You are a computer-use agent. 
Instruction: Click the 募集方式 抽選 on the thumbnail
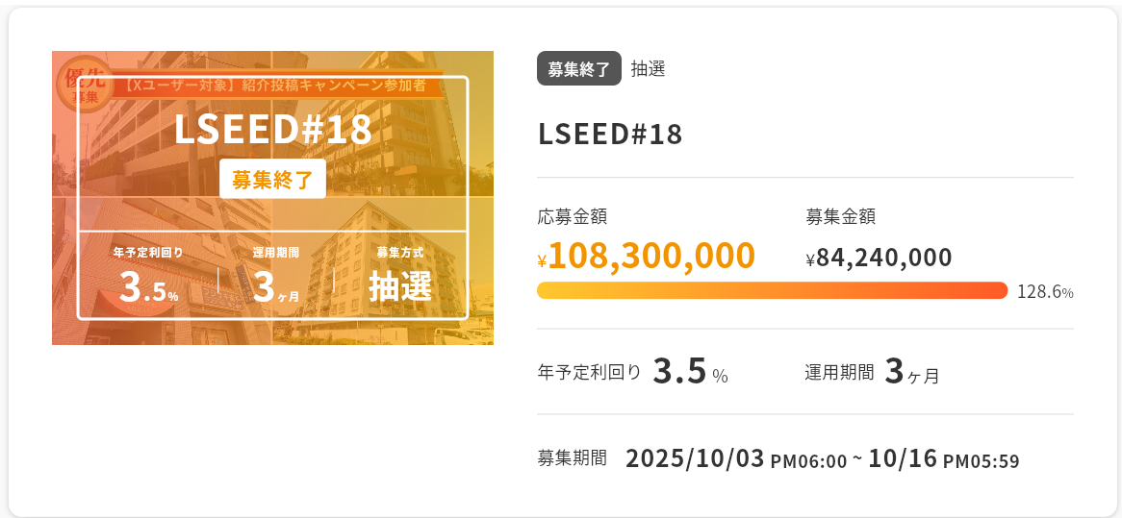coord(400,277)
